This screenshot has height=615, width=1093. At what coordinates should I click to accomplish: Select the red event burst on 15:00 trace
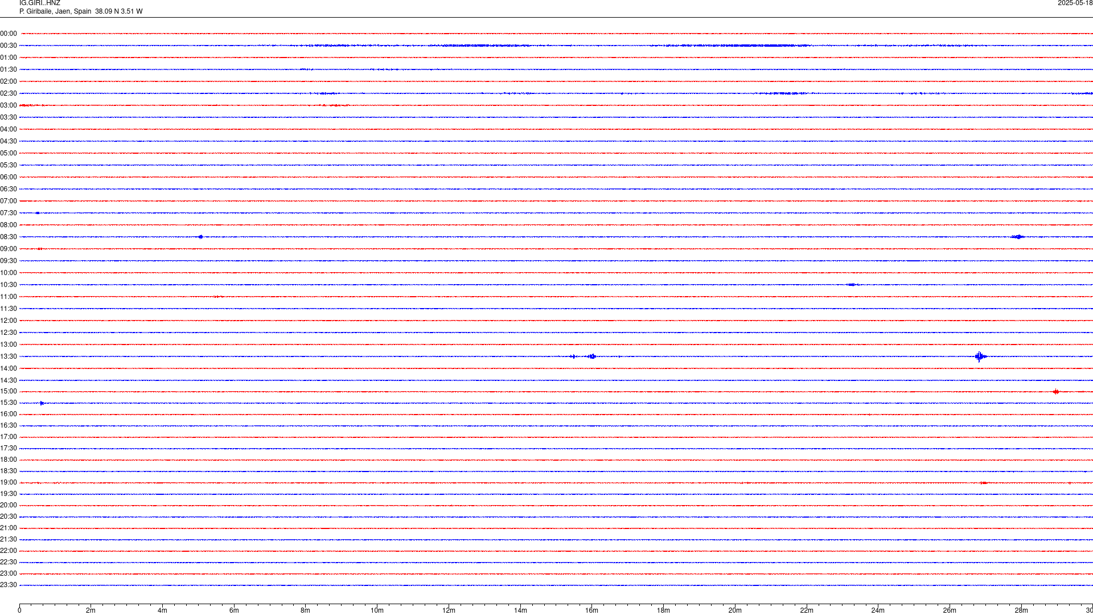pyautogui.click(x=1056, y=391)
